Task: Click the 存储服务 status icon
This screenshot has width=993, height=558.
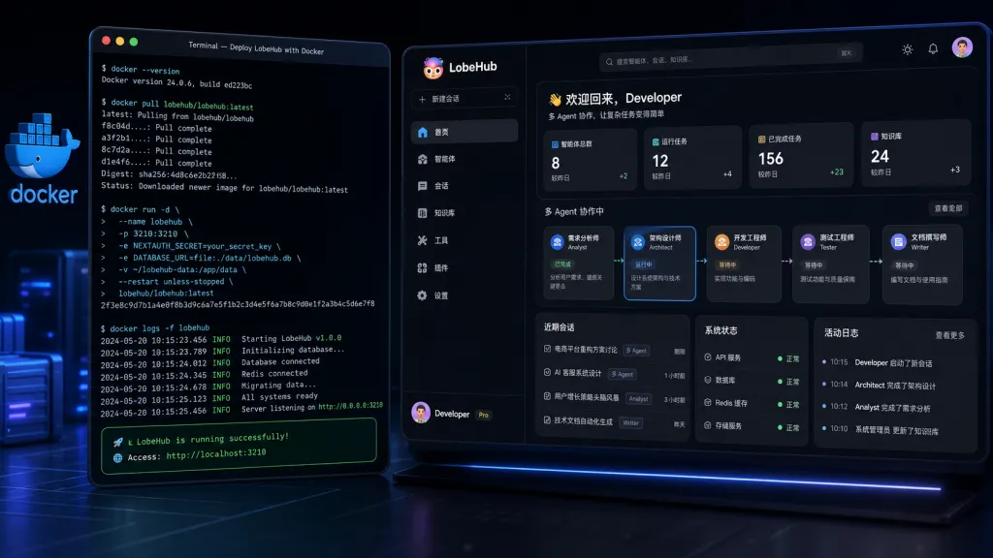Action: point(708,425)
